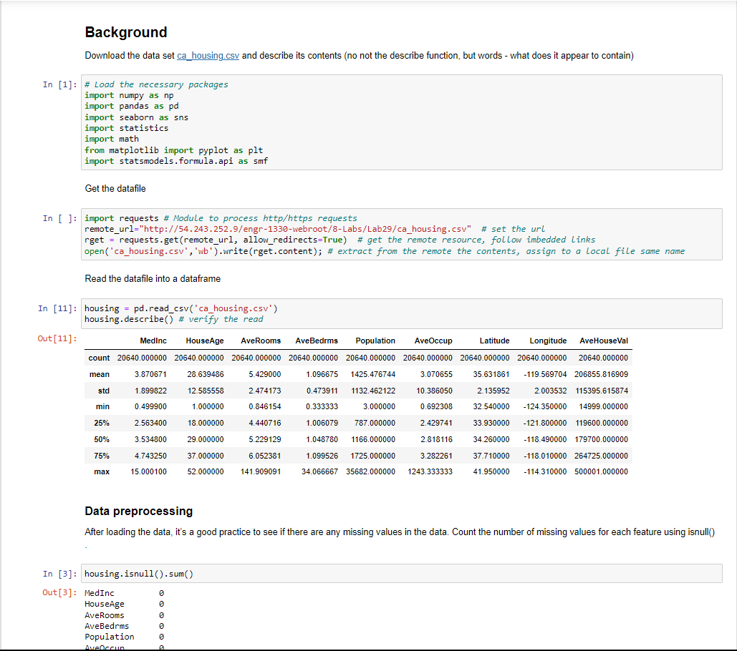
Task: Select the In [3] execution prompt
Action: coord(59,573)
